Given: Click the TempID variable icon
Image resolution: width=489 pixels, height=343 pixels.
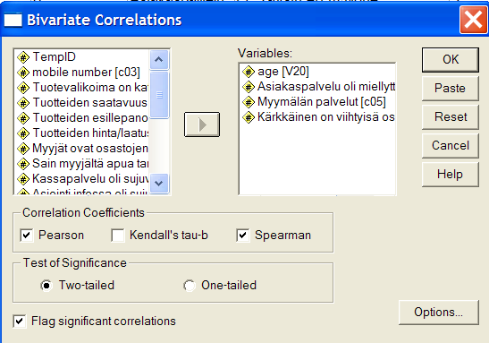Looking at the screenshot, I should [x=23, y=57].
